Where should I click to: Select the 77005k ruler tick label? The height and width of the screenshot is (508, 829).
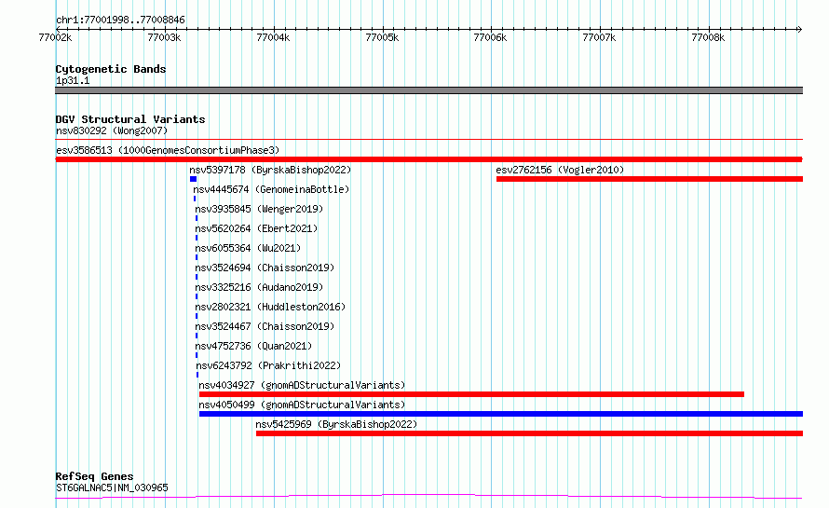(x=382, y=37)
